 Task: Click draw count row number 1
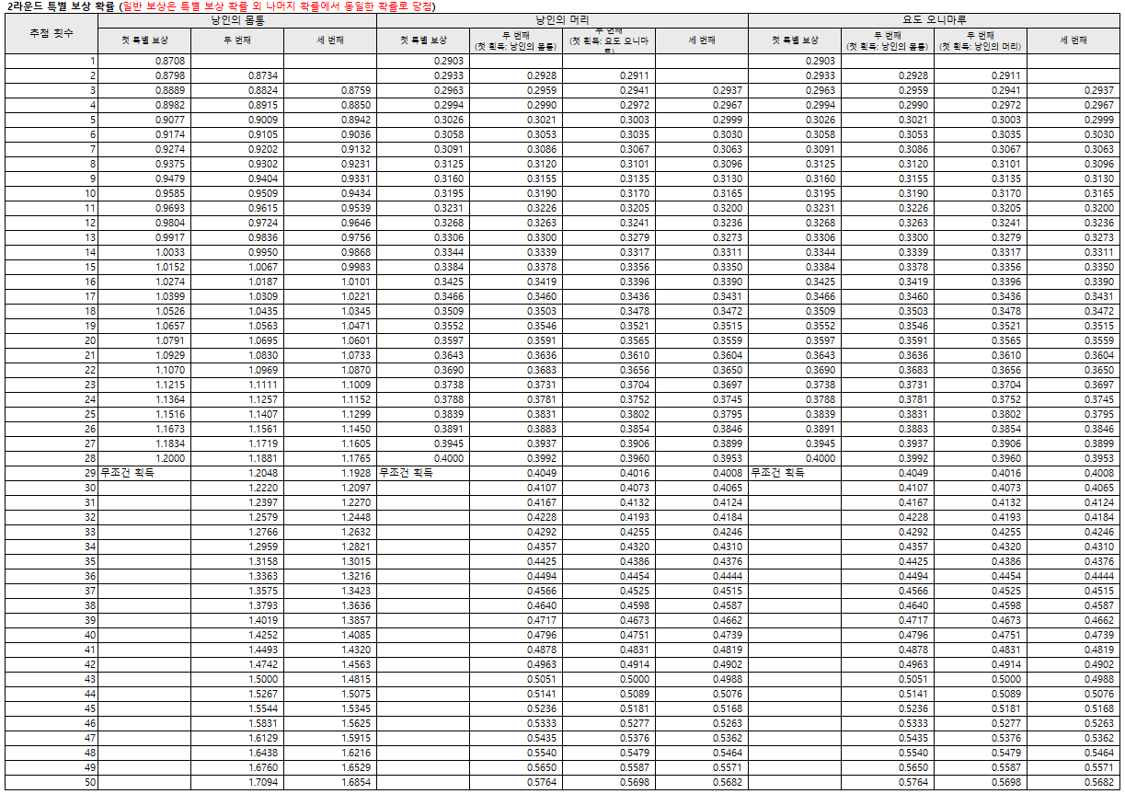[x=93, y=61]
